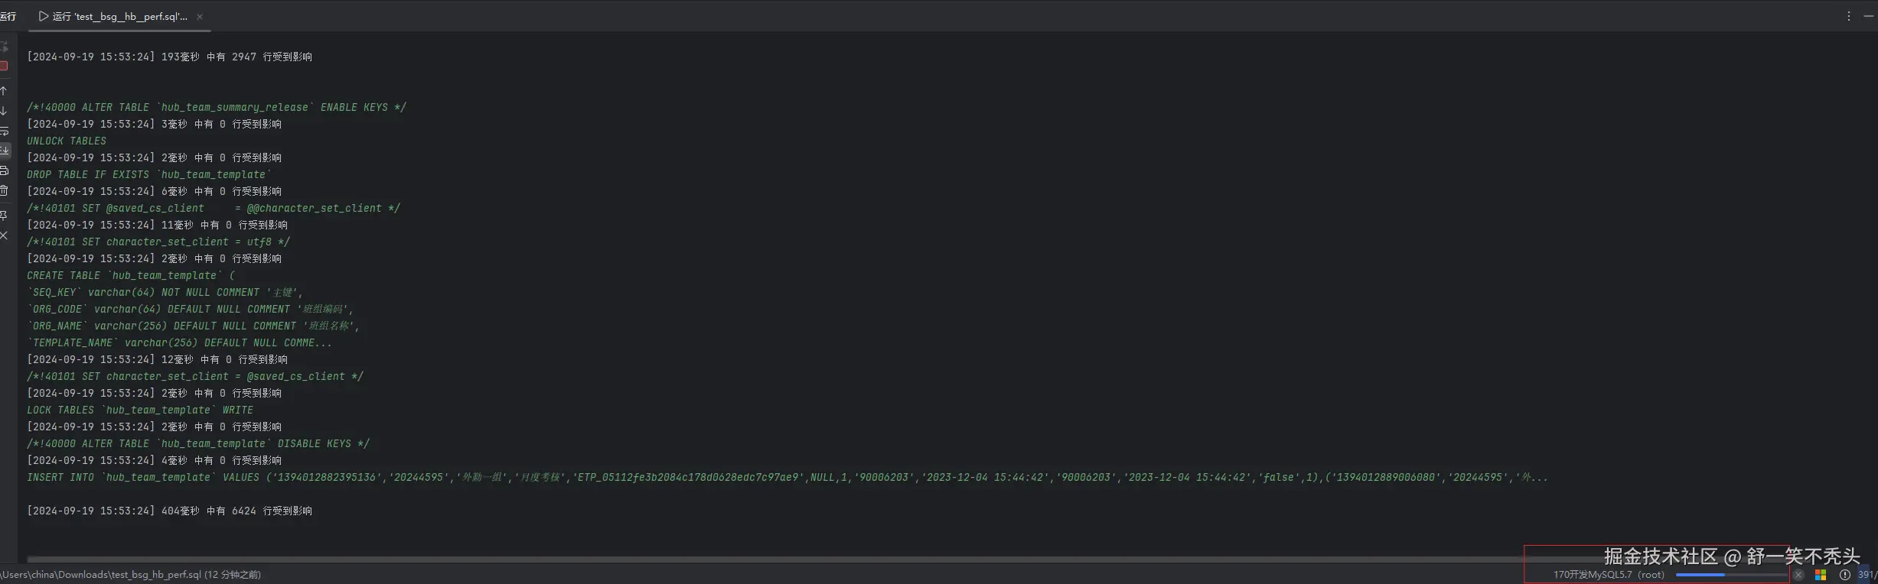Screen dimensions: 1878x584
Task: Minimize the run tool window
Action: 1868,16
